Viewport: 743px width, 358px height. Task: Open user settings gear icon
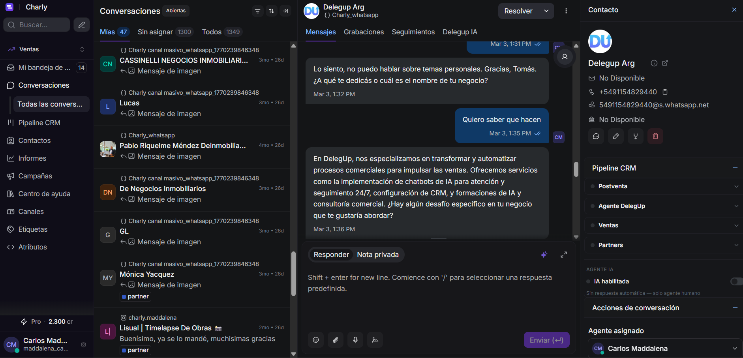click(x=84, y=345)
